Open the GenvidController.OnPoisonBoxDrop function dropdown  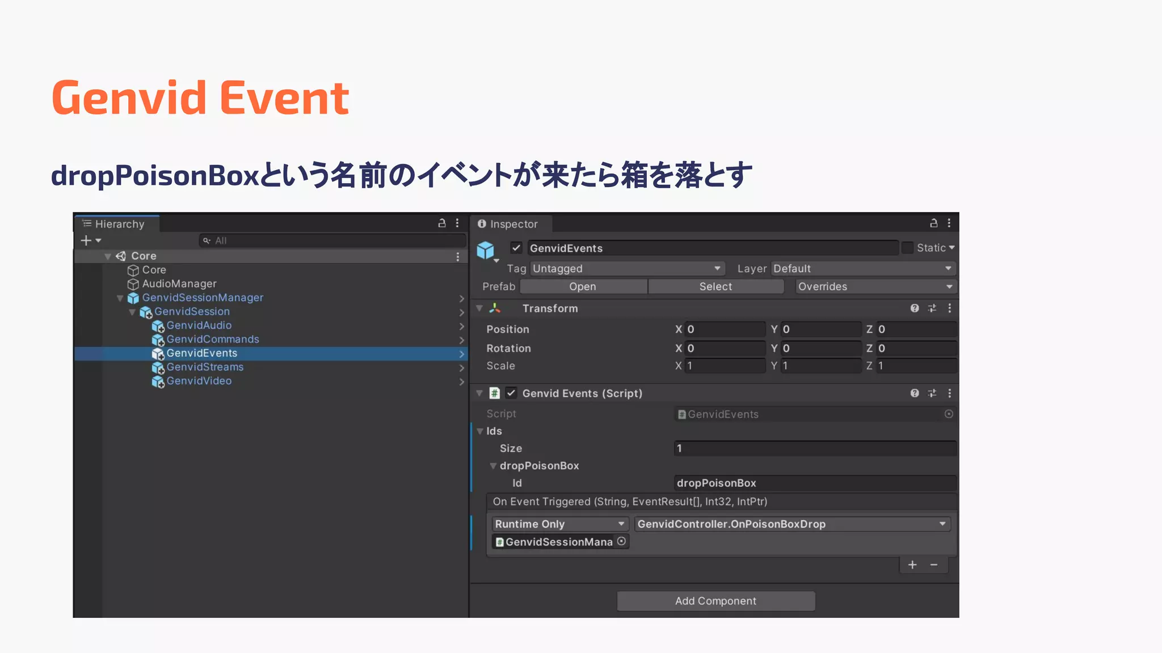792,524
